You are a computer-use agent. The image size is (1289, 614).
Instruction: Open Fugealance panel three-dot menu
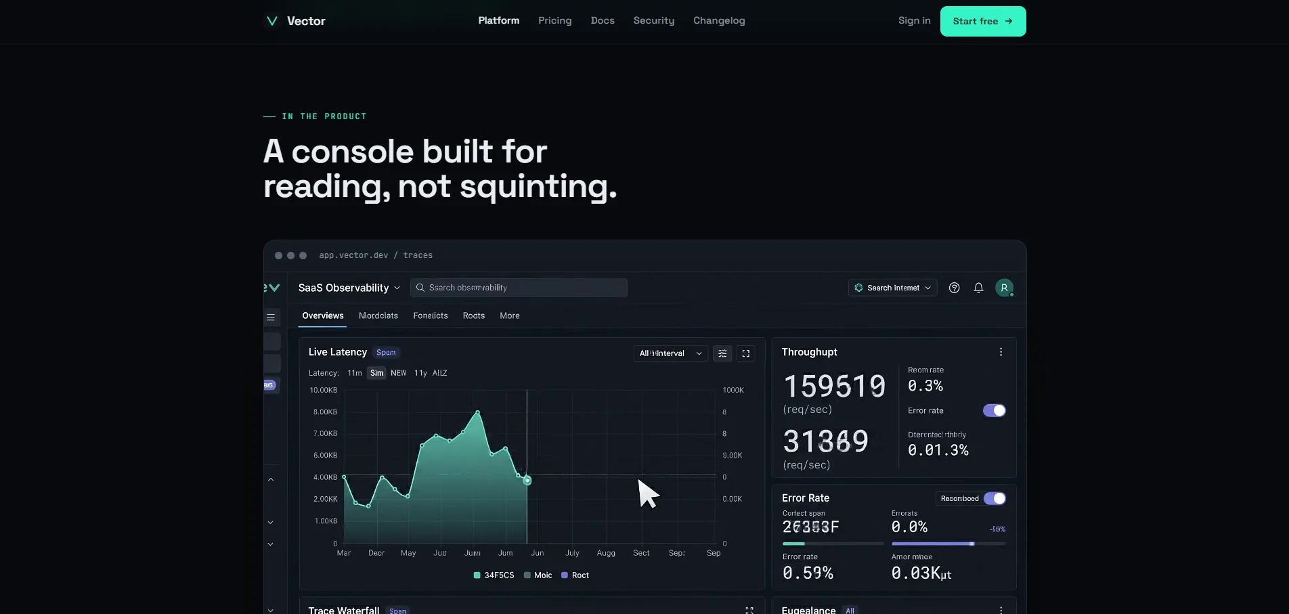pyautogui.click(x=1001, y=610)
